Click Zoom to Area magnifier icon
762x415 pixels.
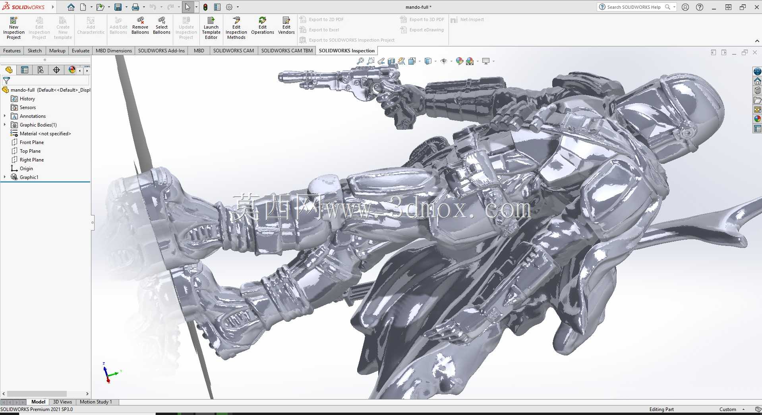click(371, 61)
